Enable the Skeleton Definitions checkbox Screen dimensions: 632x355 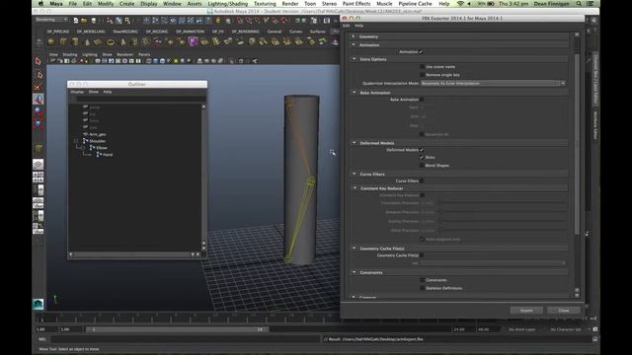pos(422,288)
